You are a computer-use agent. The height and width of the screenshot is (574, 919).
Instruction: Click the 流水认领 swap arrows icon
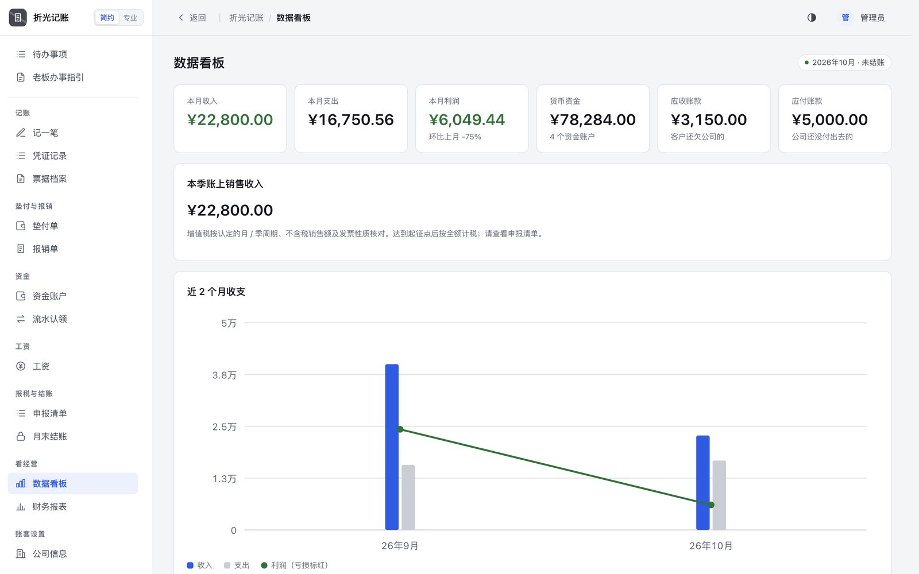(x=21, y=319)
